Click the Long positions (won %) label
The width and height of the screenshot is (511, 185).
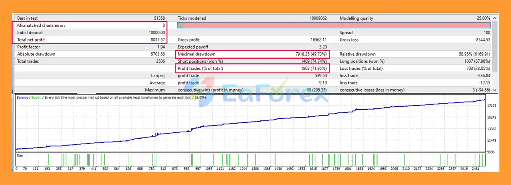coord(362,61)
